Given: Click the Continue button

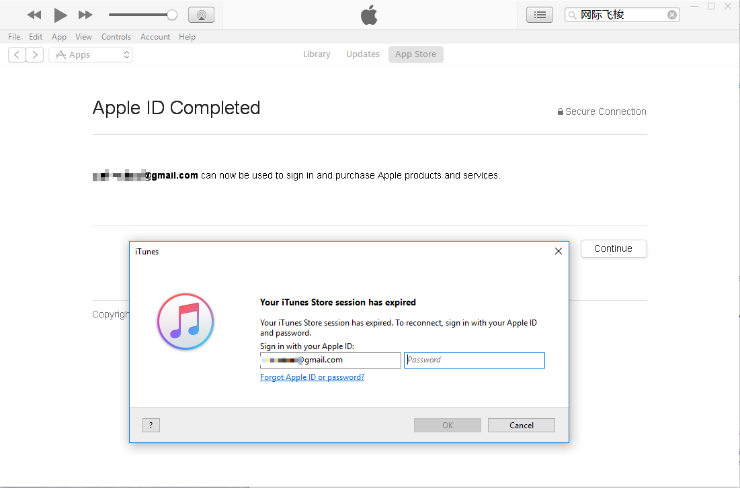Looking at the screenshot, I should coord(614,248).
